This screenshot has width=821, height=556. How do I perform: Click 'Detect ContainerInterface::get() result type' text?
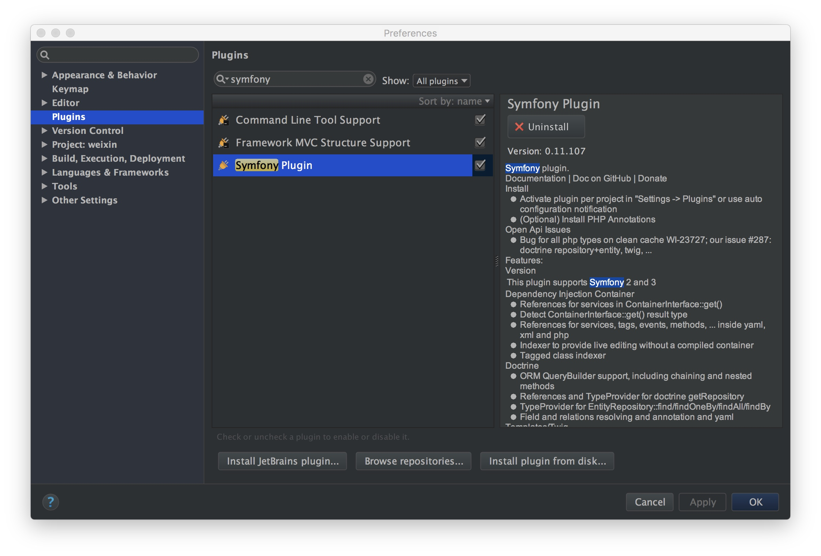(603, 315)
